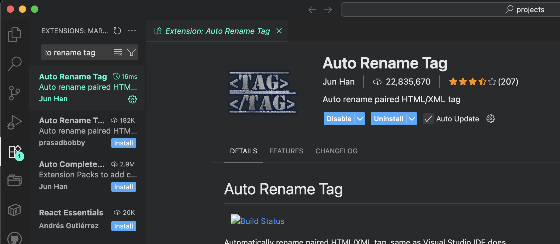Clear extensions search results
The image size is (560, 244).
pos(118,53)
